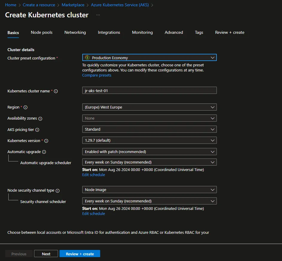Open the Monitoring tab
The height and width of the screenshot is (261, 282).
pyautogui.click(x=142, y=32)
